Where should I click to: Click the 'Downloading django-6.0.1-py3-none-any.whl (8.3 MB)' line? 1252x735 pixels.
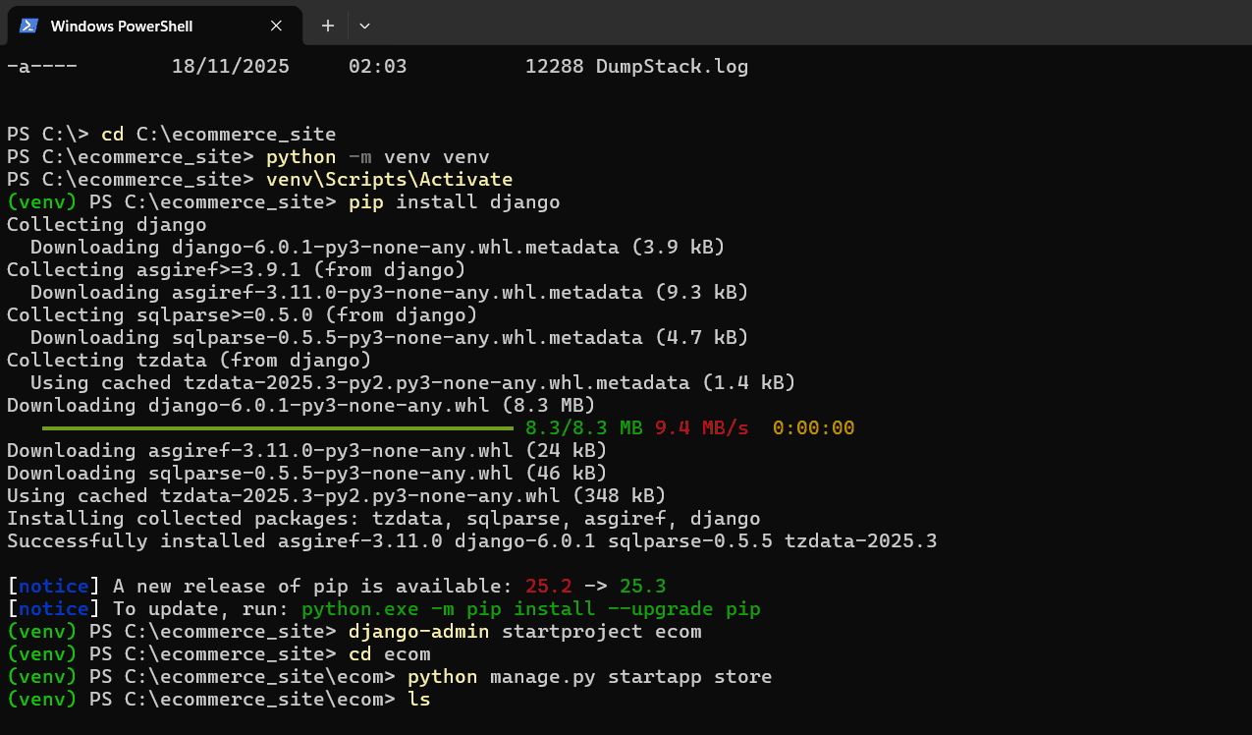tap(301, 406)
